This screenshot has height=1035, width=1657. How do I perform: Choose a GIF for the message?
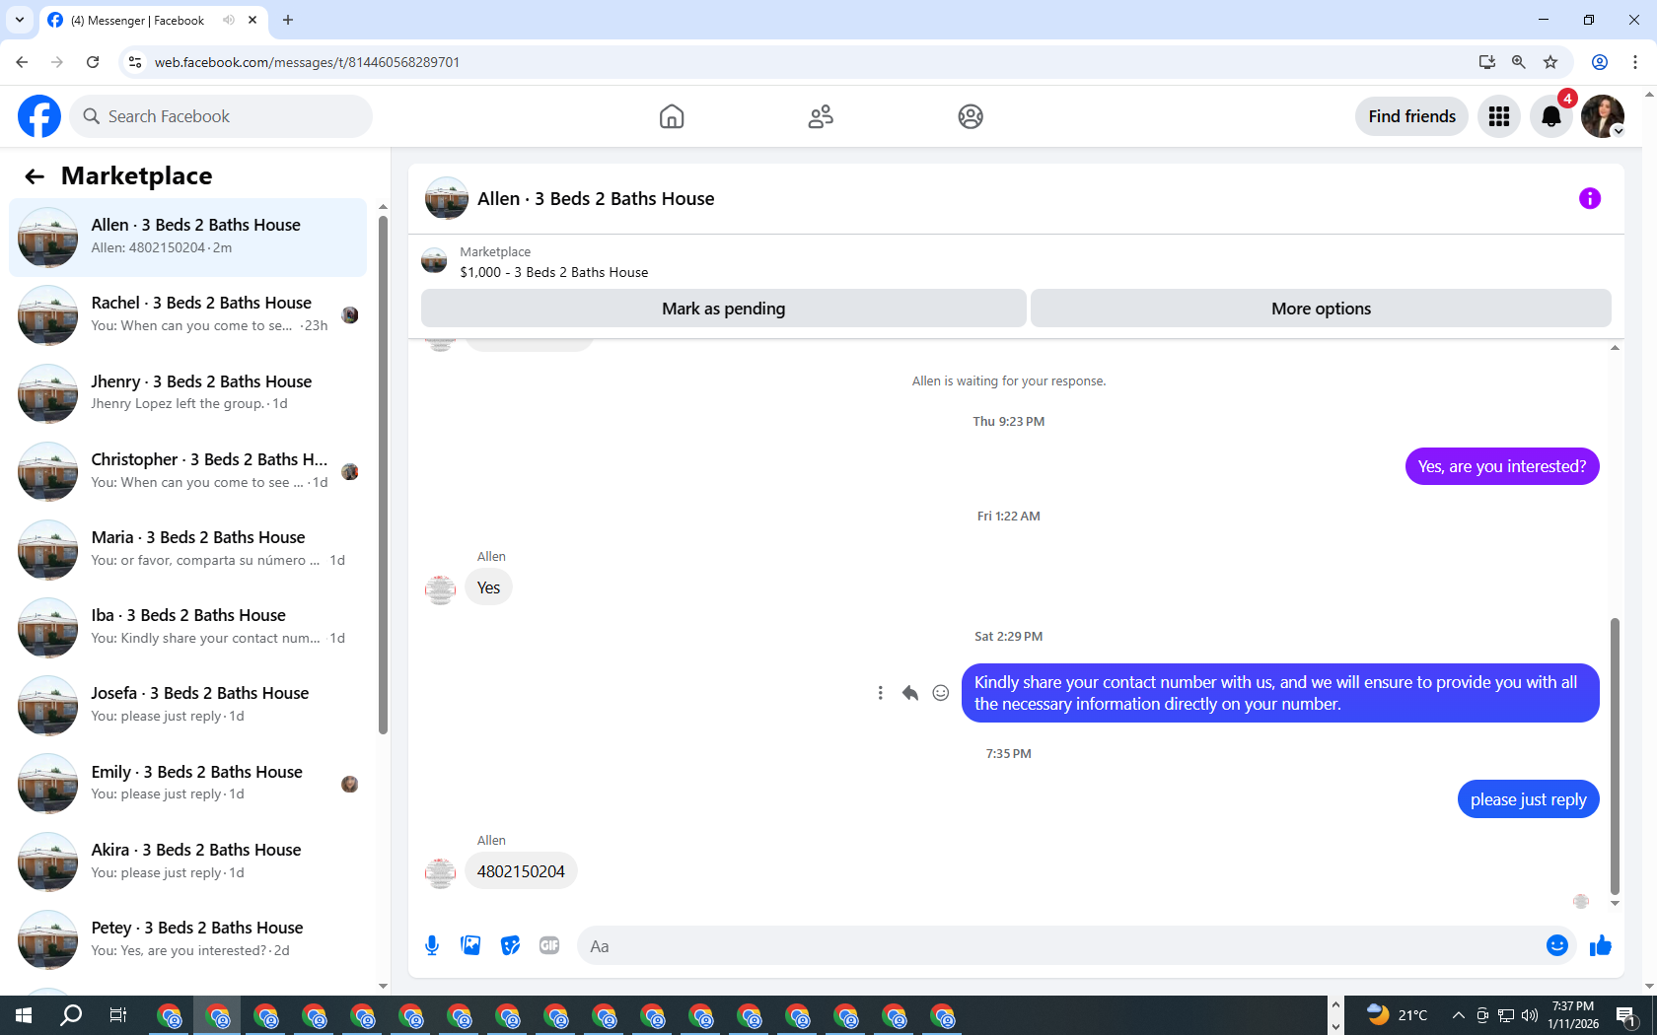click(x=549, y=946)
